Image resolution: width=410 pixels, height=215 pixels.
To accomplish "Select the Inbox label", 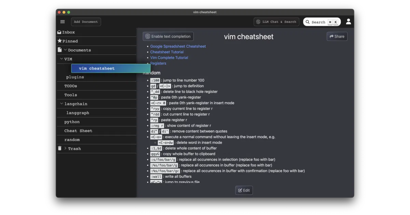I will click(x=68, y=32).
